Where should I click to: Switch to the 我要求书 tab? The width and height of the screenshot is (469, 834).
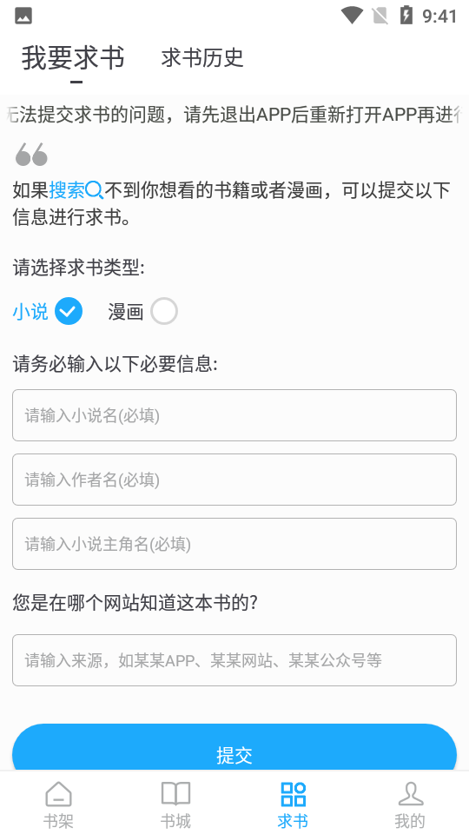73,58
